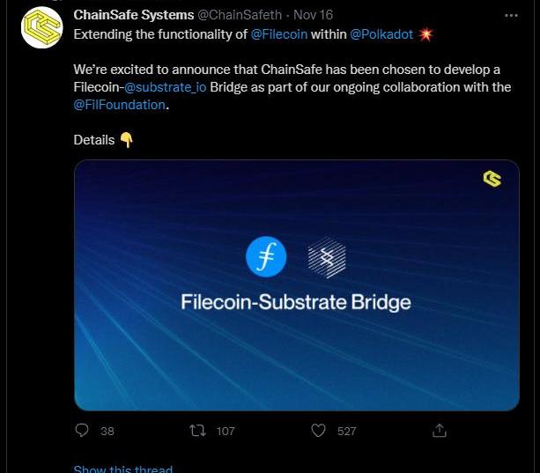Open the Filecoin-Substrate Bridge image title
Viewport: 540px width, 473px height.
coord(296,302)
